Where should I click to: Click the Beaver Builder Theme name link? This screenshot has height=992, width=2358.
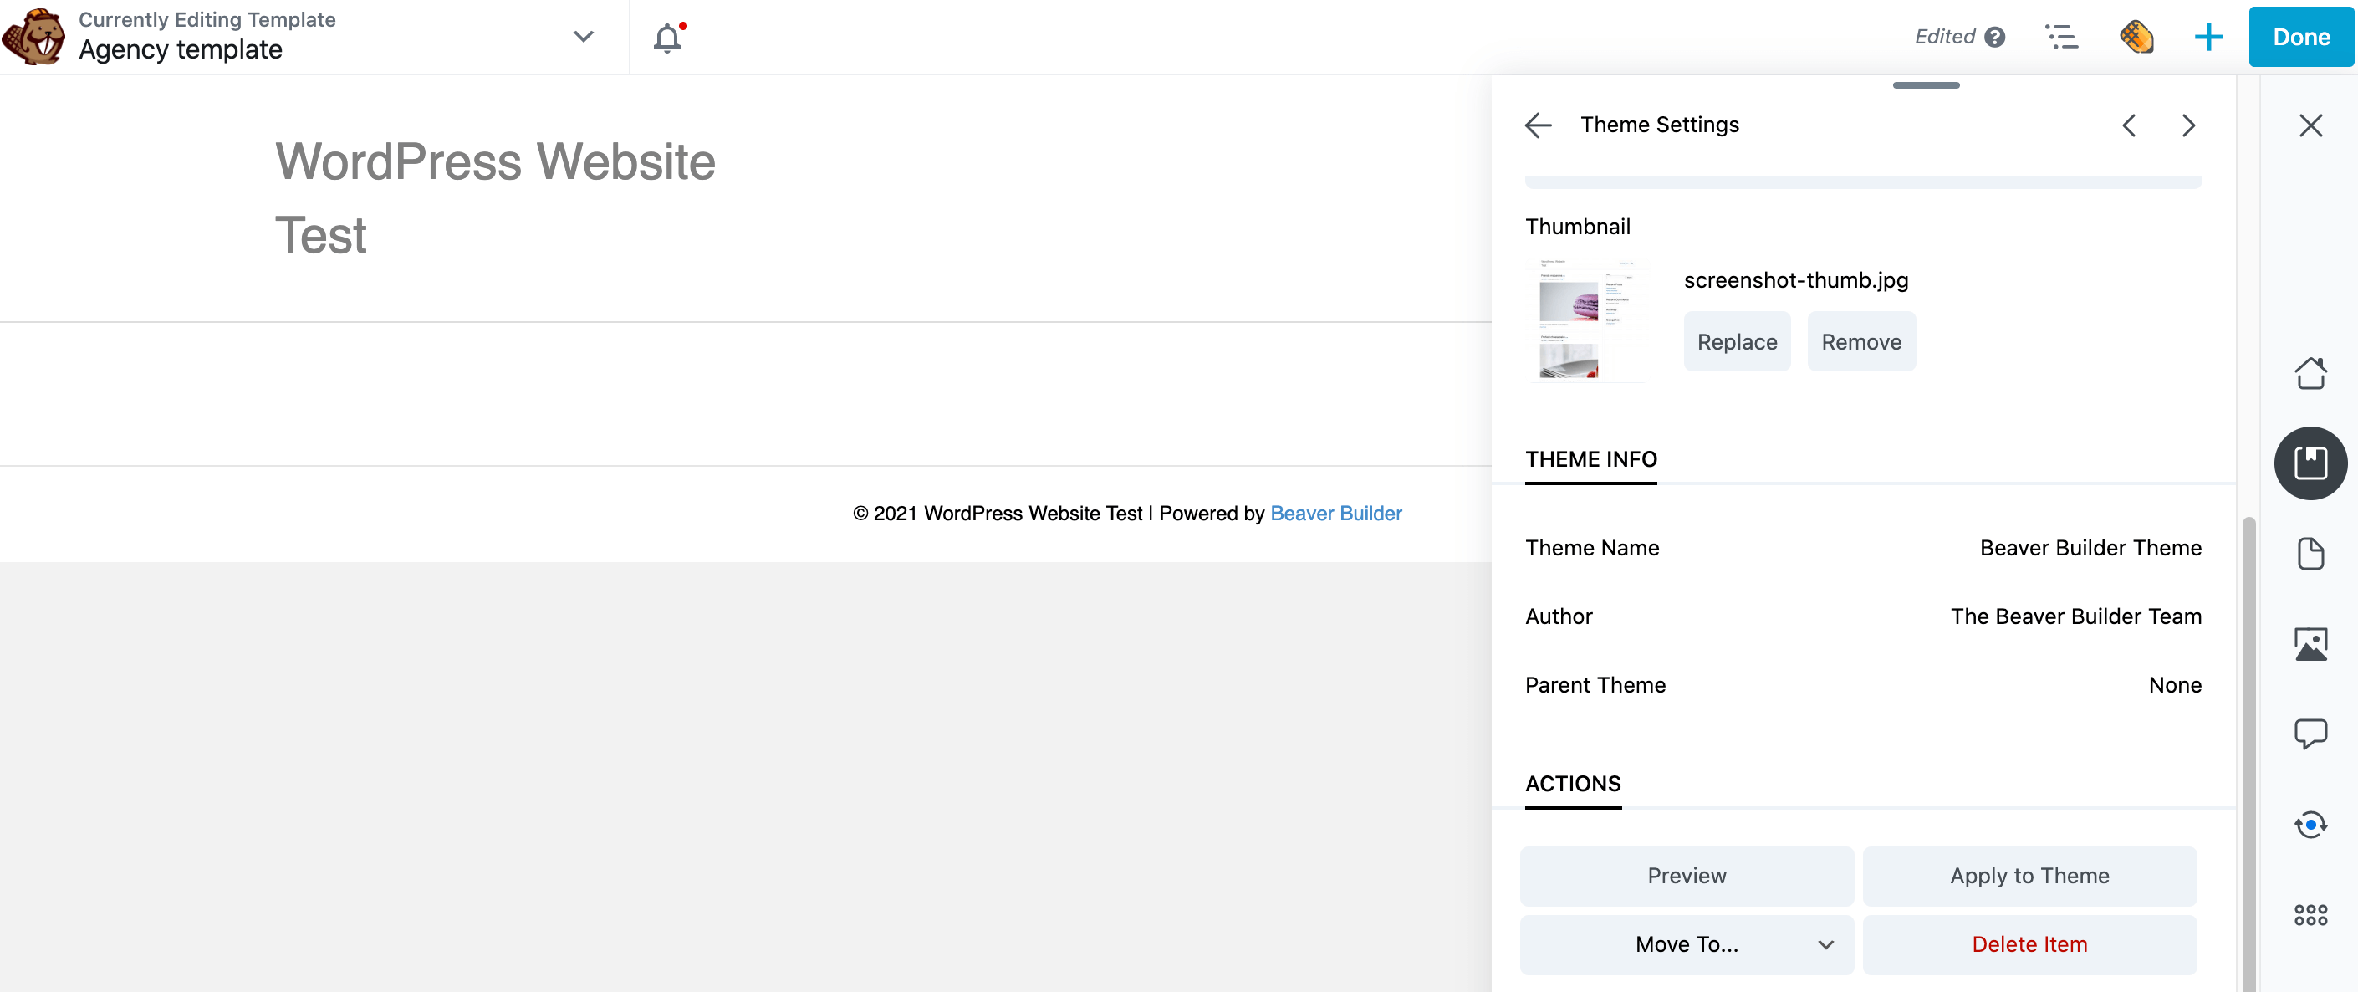[x=2089, y=546]
